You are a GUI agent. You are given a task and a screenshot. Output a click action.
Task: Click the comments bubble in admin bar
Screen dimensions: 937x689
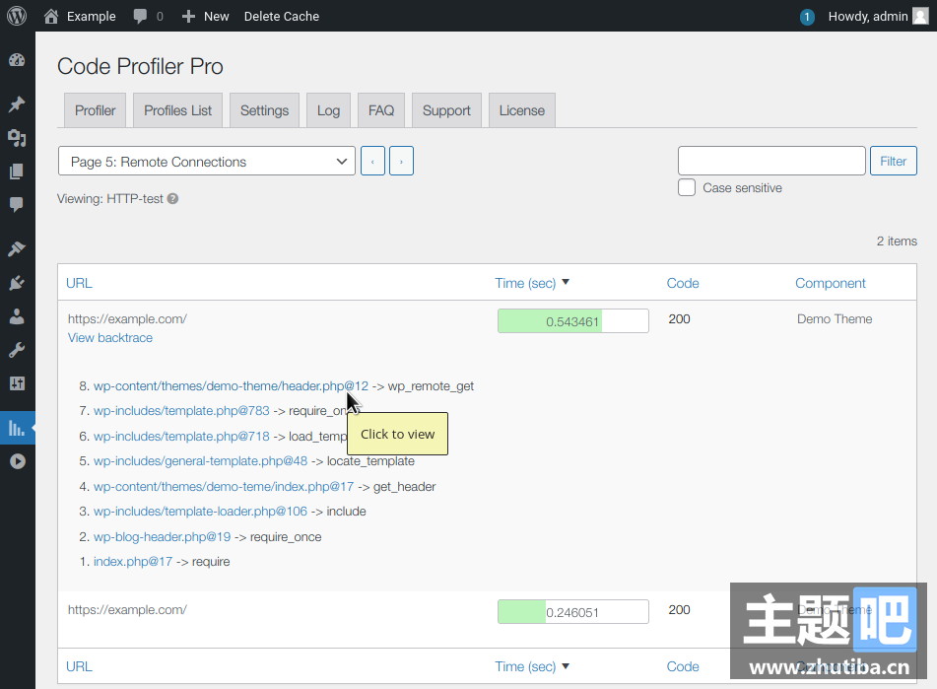pyautogui.click(x=148, y=16)
